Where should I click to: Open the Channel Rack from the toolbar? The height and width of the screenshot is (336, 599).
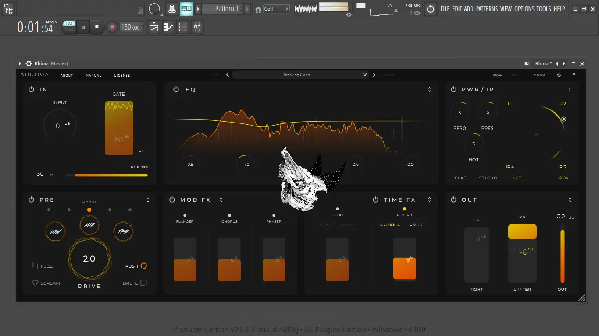coord(183,27)
